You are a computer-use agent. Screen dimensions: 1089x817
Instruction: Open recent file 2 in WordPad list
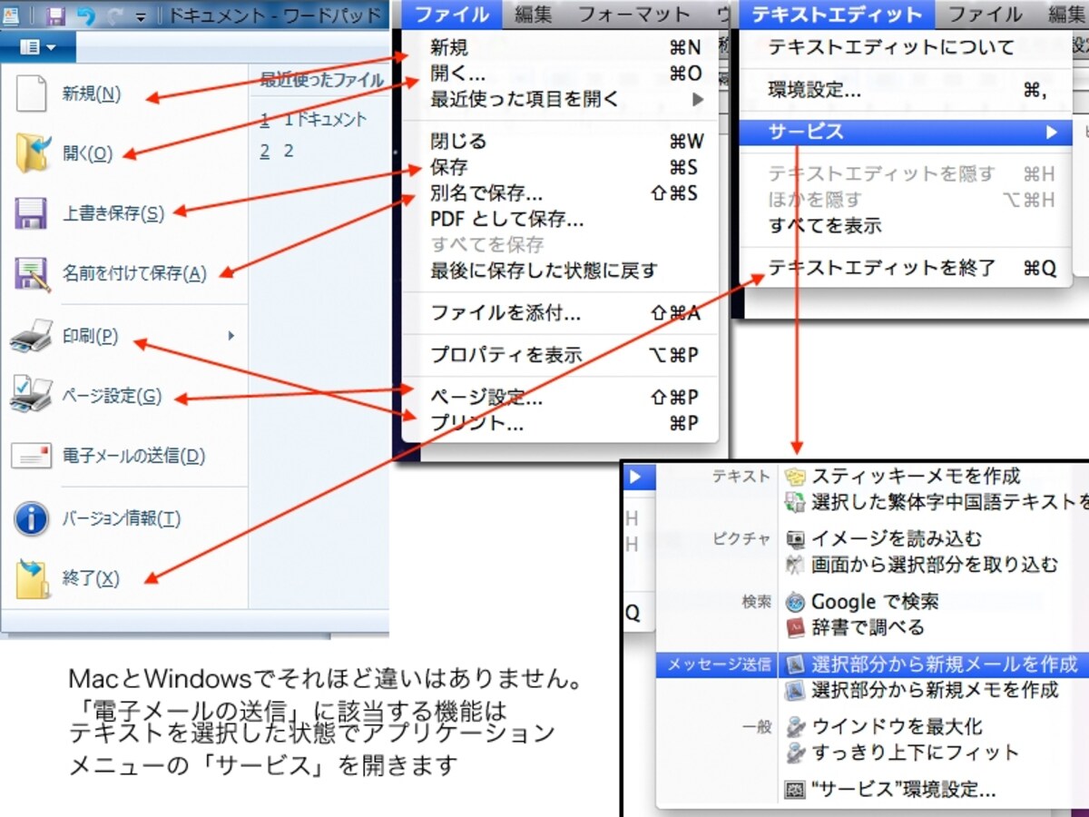click(277, 152)
